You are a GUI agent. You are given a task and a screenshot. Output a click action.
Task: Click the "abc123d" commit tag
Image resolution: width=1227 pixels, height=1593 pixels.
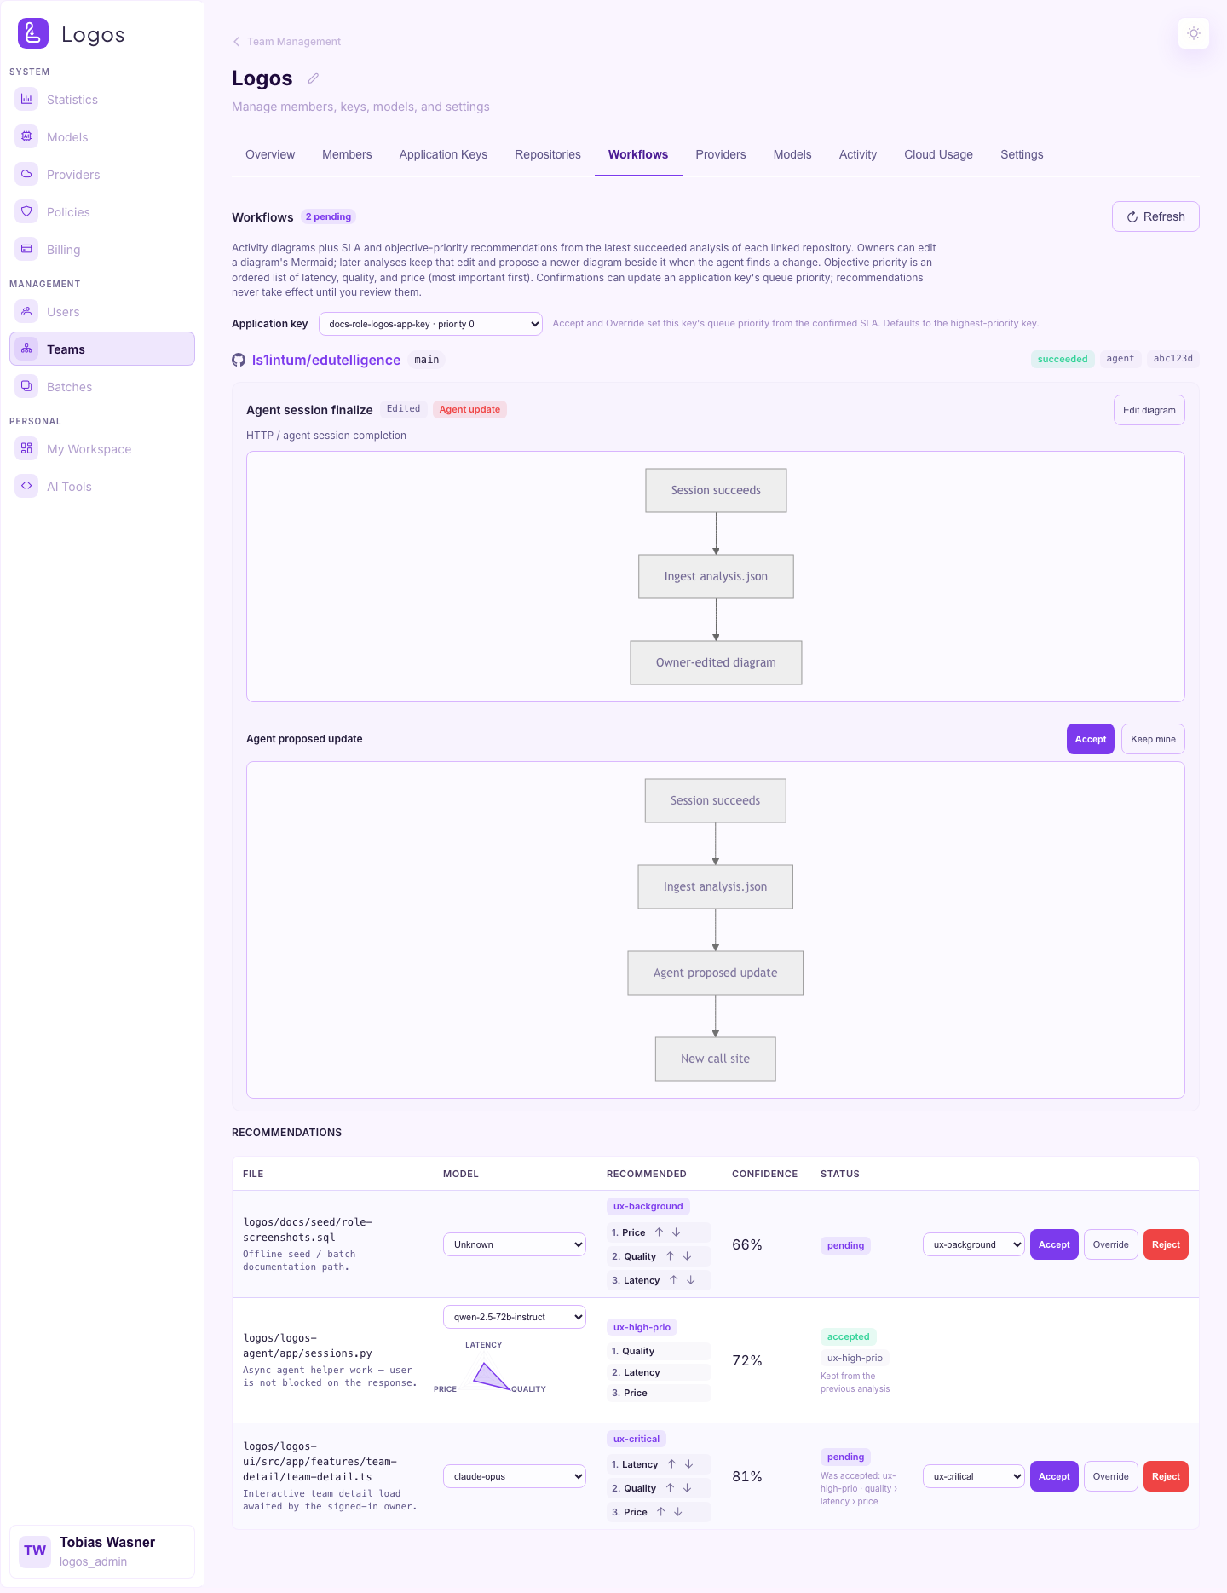click(x=1172, y=359)
